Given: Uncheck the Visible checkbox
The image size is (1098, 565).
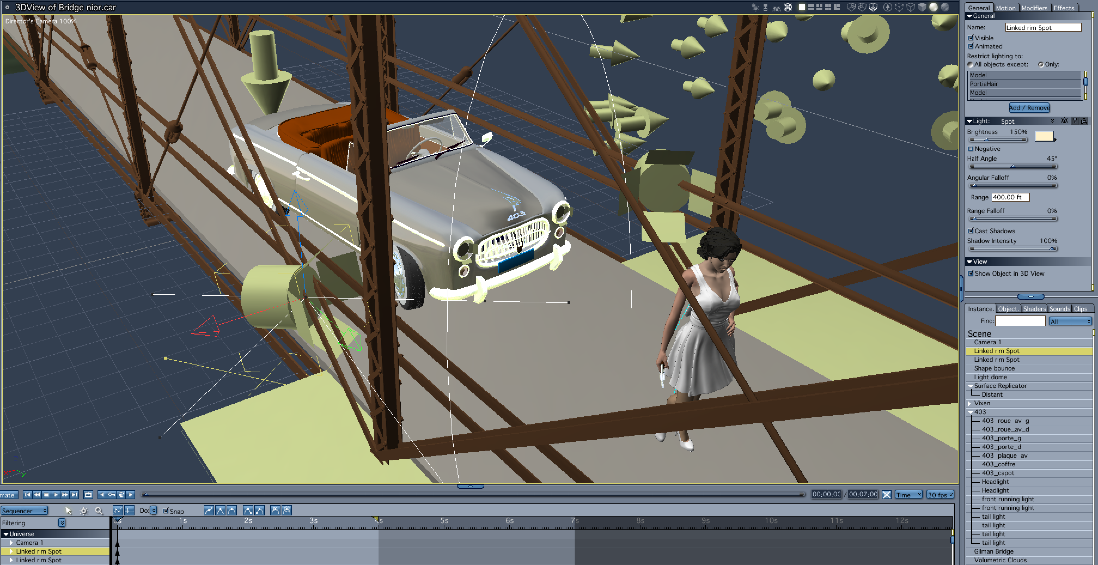Looking at the screenshot, I should point(971,38).
